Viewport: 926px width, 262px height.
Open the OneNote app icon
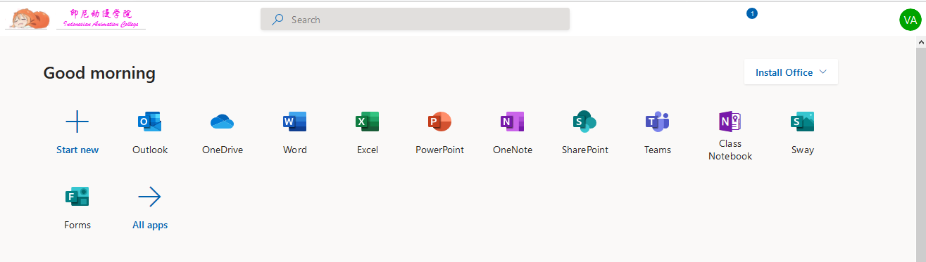pos(512,122)
